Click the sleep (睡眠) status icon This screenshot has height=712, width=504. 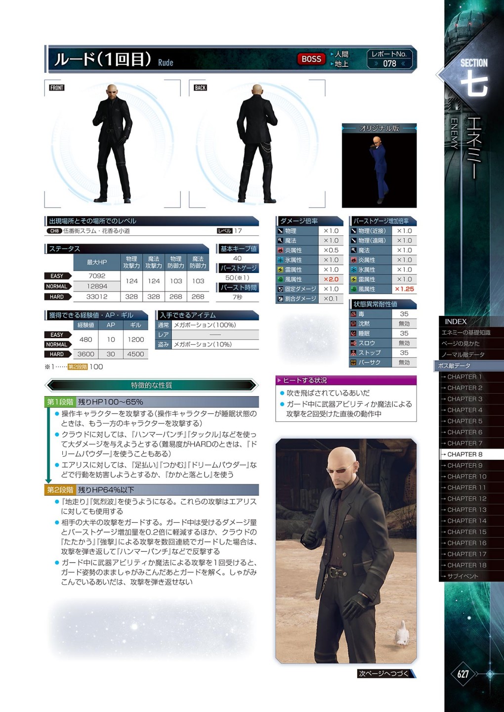click(354, 333)
